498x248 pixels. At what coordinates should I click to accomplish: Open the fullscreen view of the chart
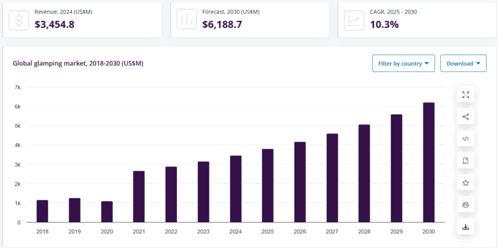pyautogui.click(x=466, y=95)
